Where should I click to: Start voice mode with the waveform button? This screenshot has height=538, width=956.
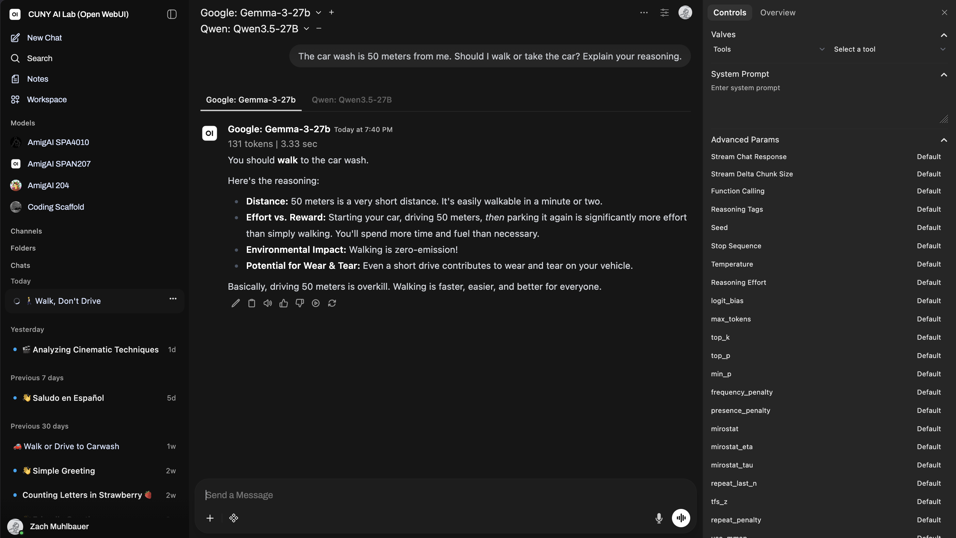(x=681, y=518)
